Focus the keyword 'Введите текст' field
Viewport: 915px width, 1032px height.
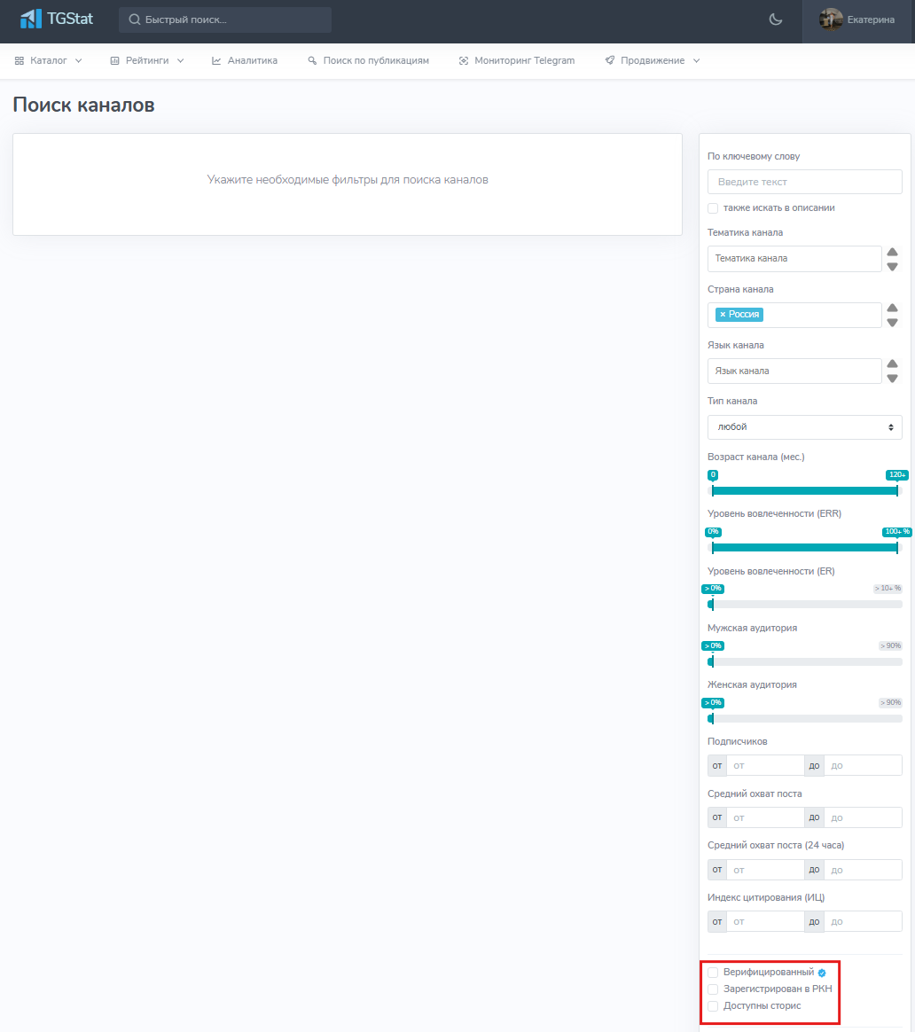click(x=804, y=182)
